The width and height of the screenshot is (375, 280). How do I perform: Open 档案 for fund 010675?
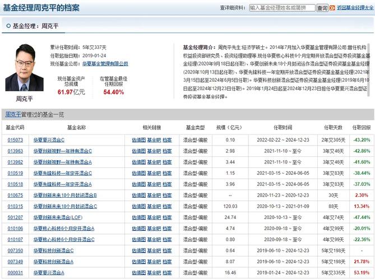tap(167, 195)
